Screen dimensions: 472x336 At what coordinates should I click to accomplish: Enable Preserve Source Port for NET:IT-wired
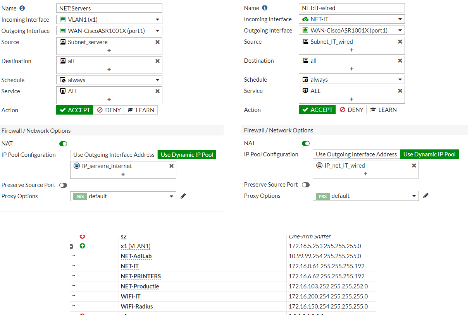306,185
